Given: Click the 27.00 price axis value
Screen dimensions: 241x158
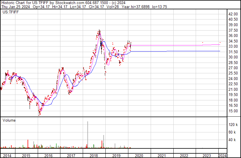Looking at the screenshot, I should pos(233,68).
